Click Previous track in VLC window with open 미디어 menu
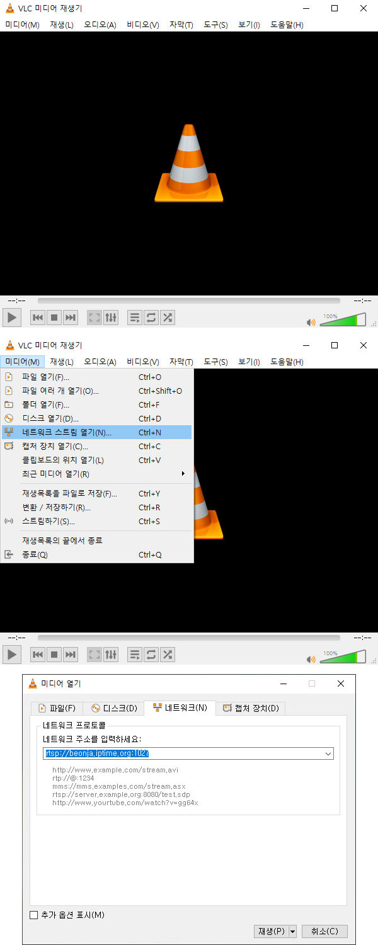 coord(38,655)
